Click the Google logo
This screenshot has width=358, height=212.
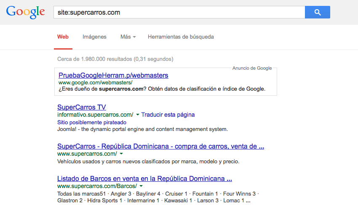(25, 12)
